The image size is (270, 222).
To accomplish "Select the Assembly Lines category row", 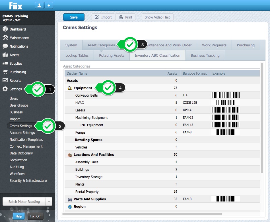I will [x=162, y=162].
